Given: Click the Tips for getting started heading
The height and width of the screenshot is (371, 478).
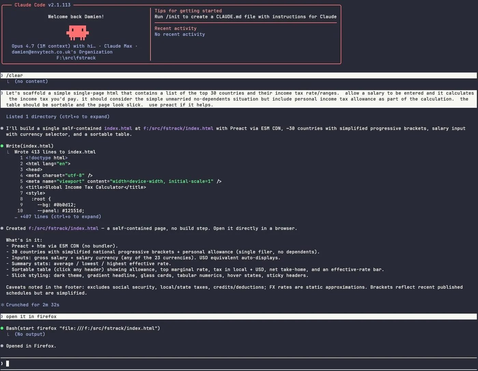Looking at the screenshot, I should click(x=188, y=11).
